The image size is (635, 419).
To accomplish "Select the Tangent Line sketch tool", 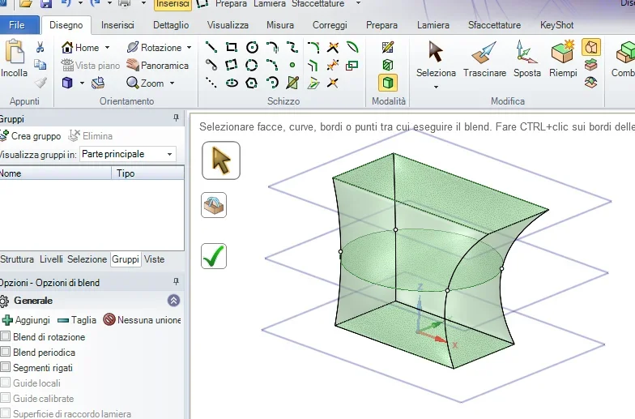I will point(211,65).
